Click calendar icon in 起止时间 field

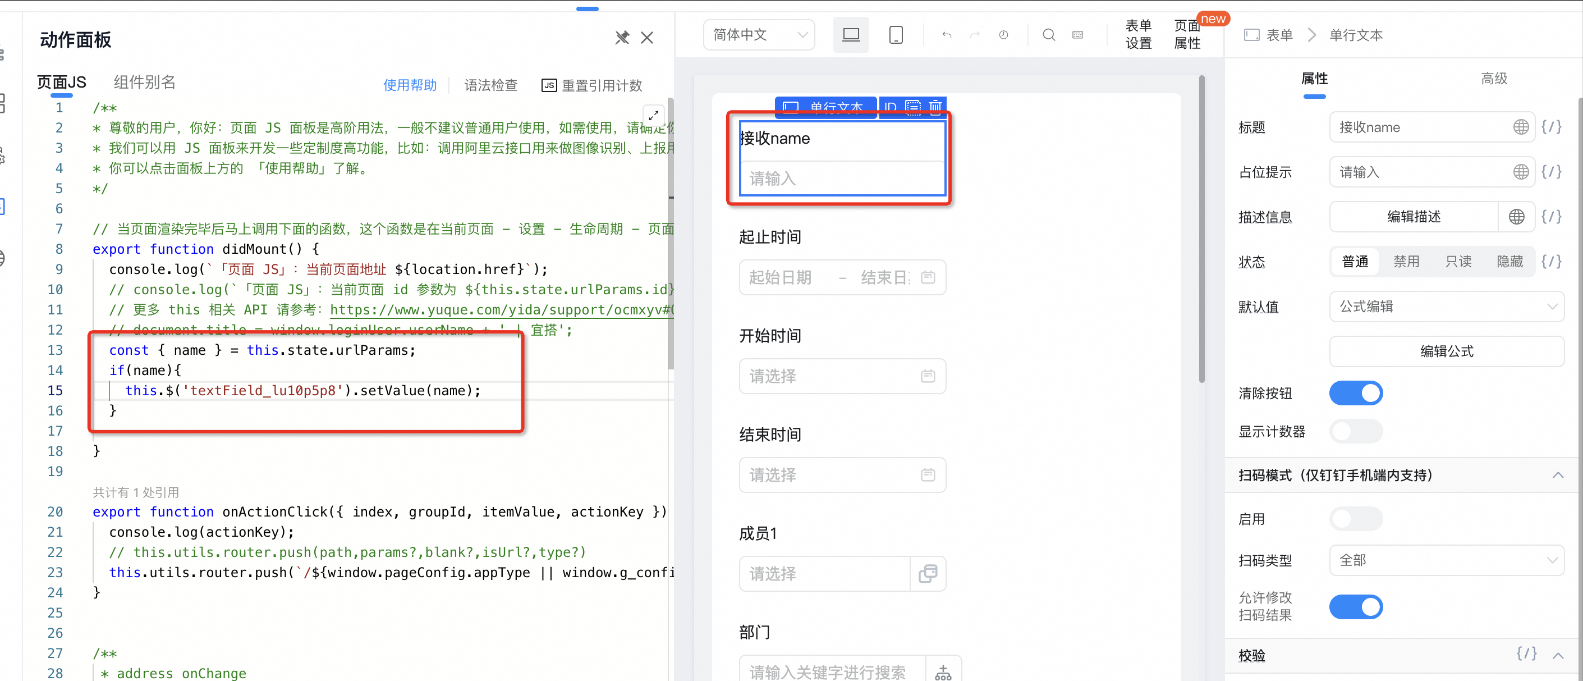[x=928, y=278]
